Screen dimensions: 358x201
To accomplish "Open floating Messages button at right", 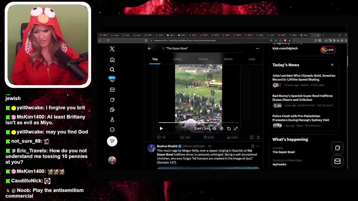I will coord(338,161).
